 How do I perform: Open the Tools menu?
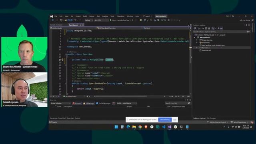pos(112,16)
